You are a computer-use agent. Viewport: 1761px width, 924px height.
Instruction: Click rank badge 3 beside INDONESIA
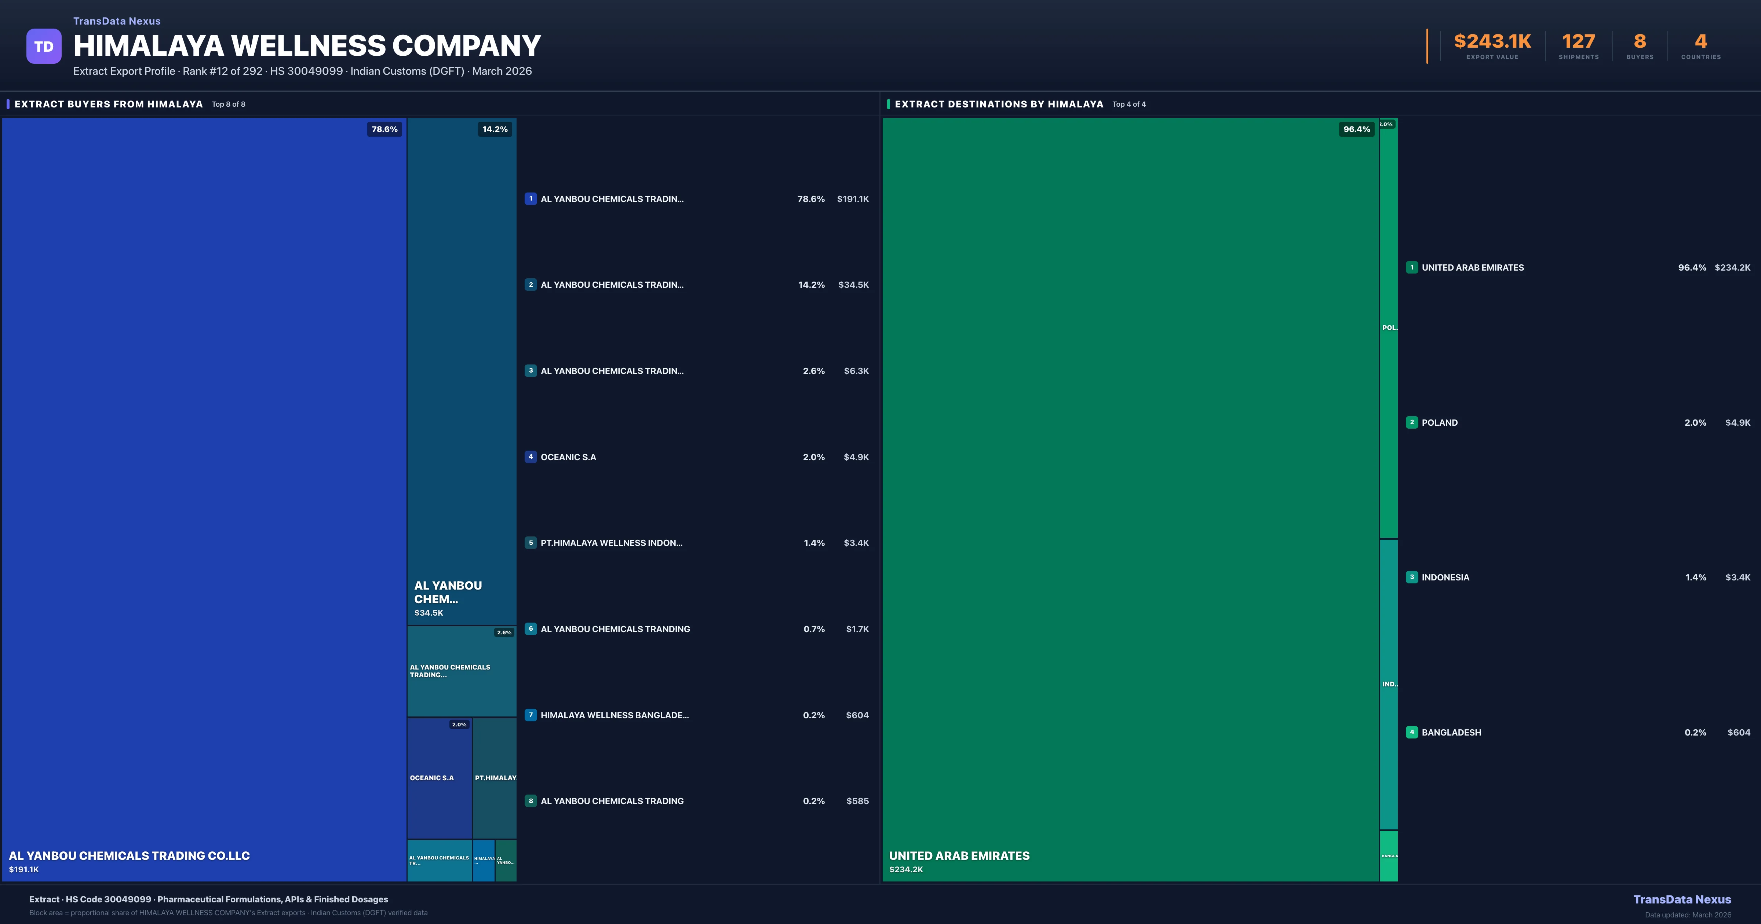pos(1412,577)
